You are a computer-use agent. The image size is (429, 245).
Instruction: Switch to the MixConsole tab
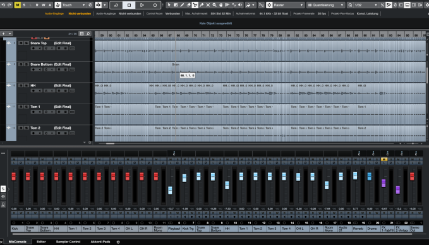(x=18, y=242)
